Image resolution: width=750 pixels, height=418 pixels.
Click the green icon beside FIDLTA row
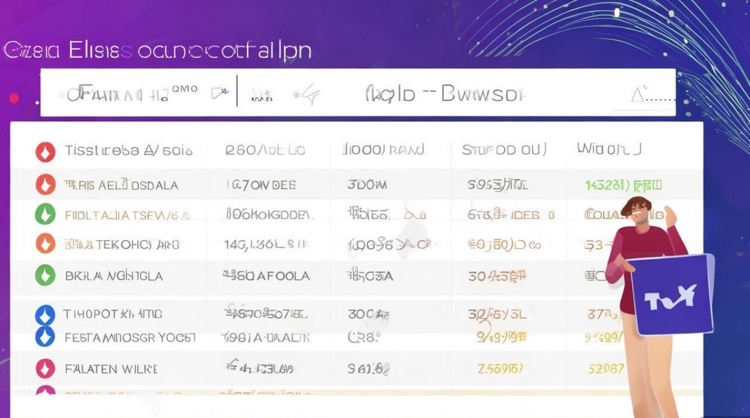pos(45,215)
